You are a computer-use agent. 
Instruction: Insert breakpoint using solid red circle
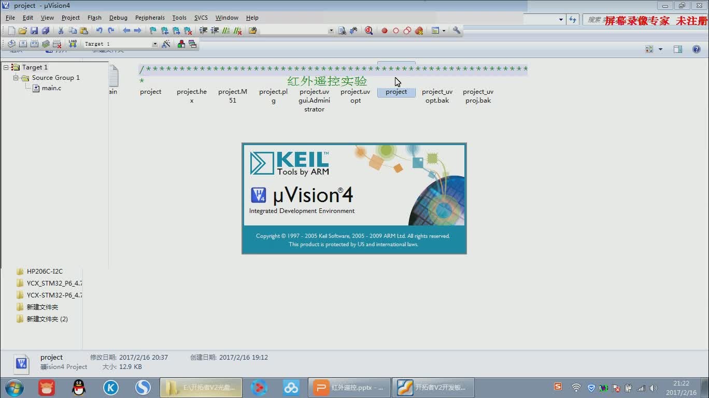[x=385, y=31]
